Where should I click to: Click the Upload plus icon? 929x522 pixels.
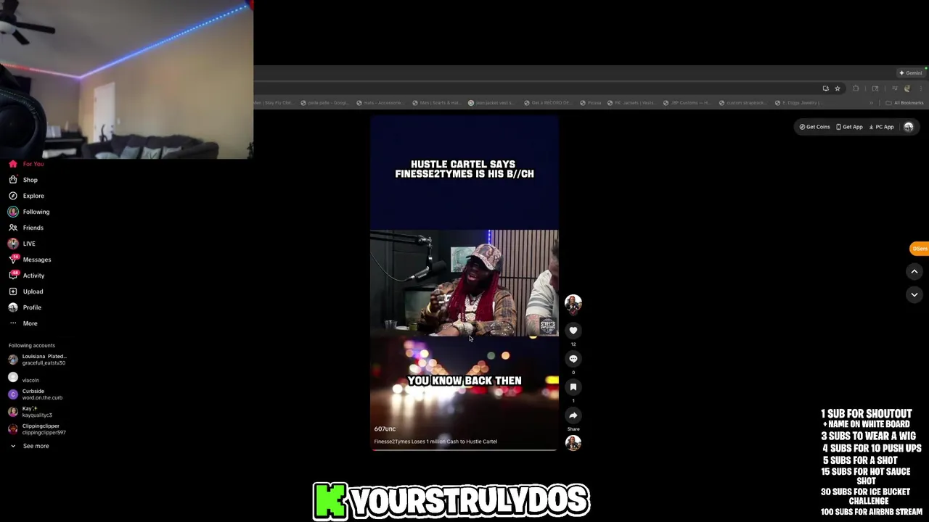pyautogui.click(x=13, y=291)
